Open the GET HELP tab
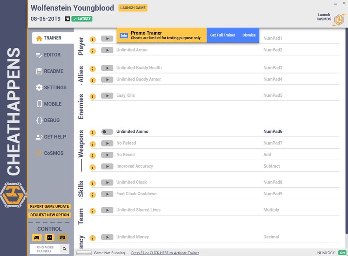The image size is (348, 256). [x=51, y=137]
